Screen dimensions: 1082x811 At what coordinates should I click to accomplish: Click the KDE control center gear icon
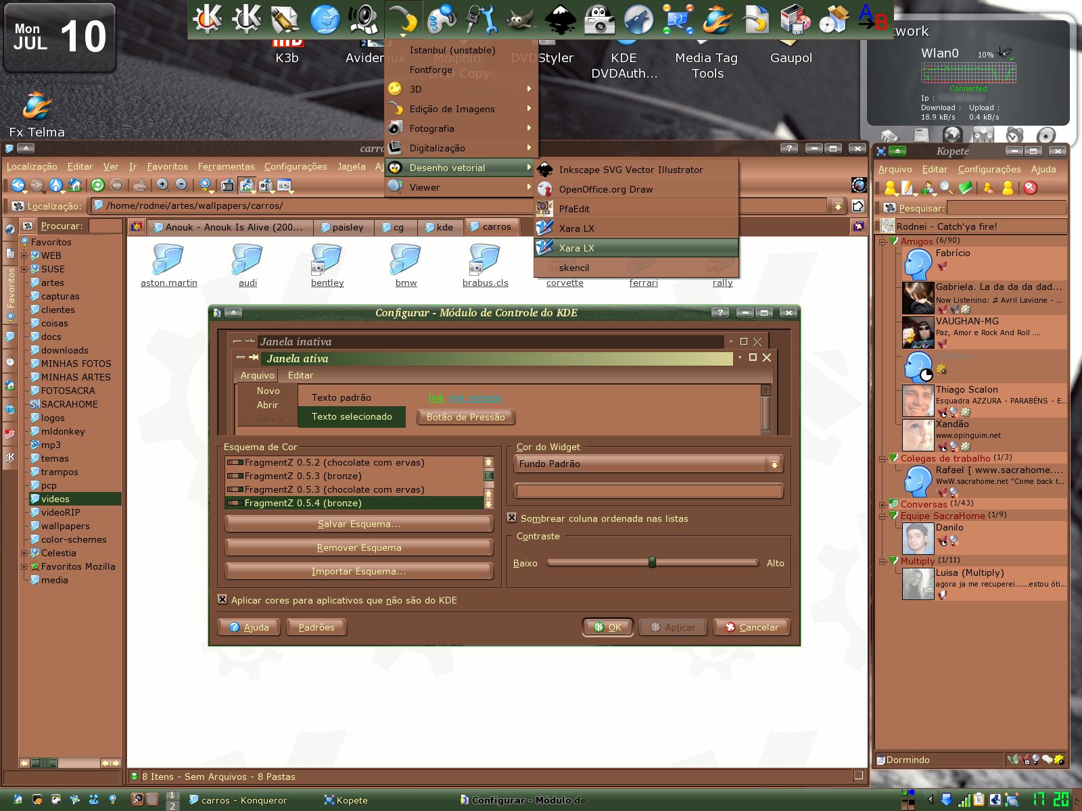207,19
